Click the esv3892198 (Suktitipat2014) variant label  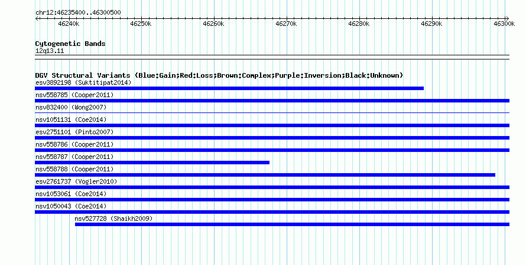[83, 82]
